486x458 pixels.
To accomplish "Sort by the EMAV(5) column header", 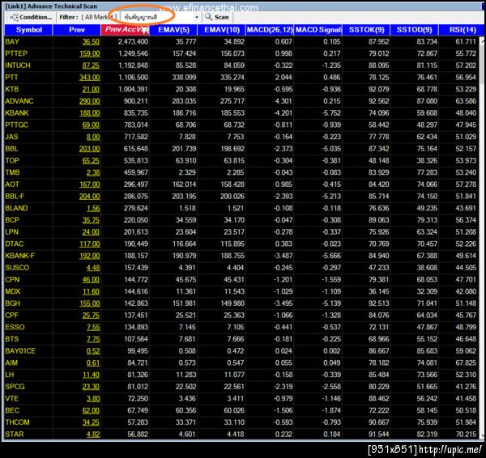I will coord(173,30).
